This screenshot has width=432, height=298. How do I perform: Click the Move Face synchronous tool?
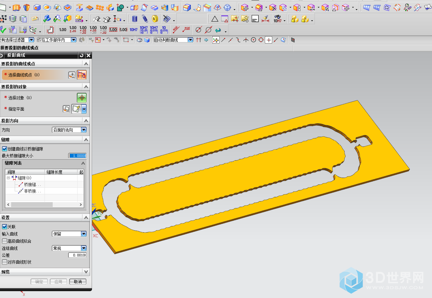point(245,7)
